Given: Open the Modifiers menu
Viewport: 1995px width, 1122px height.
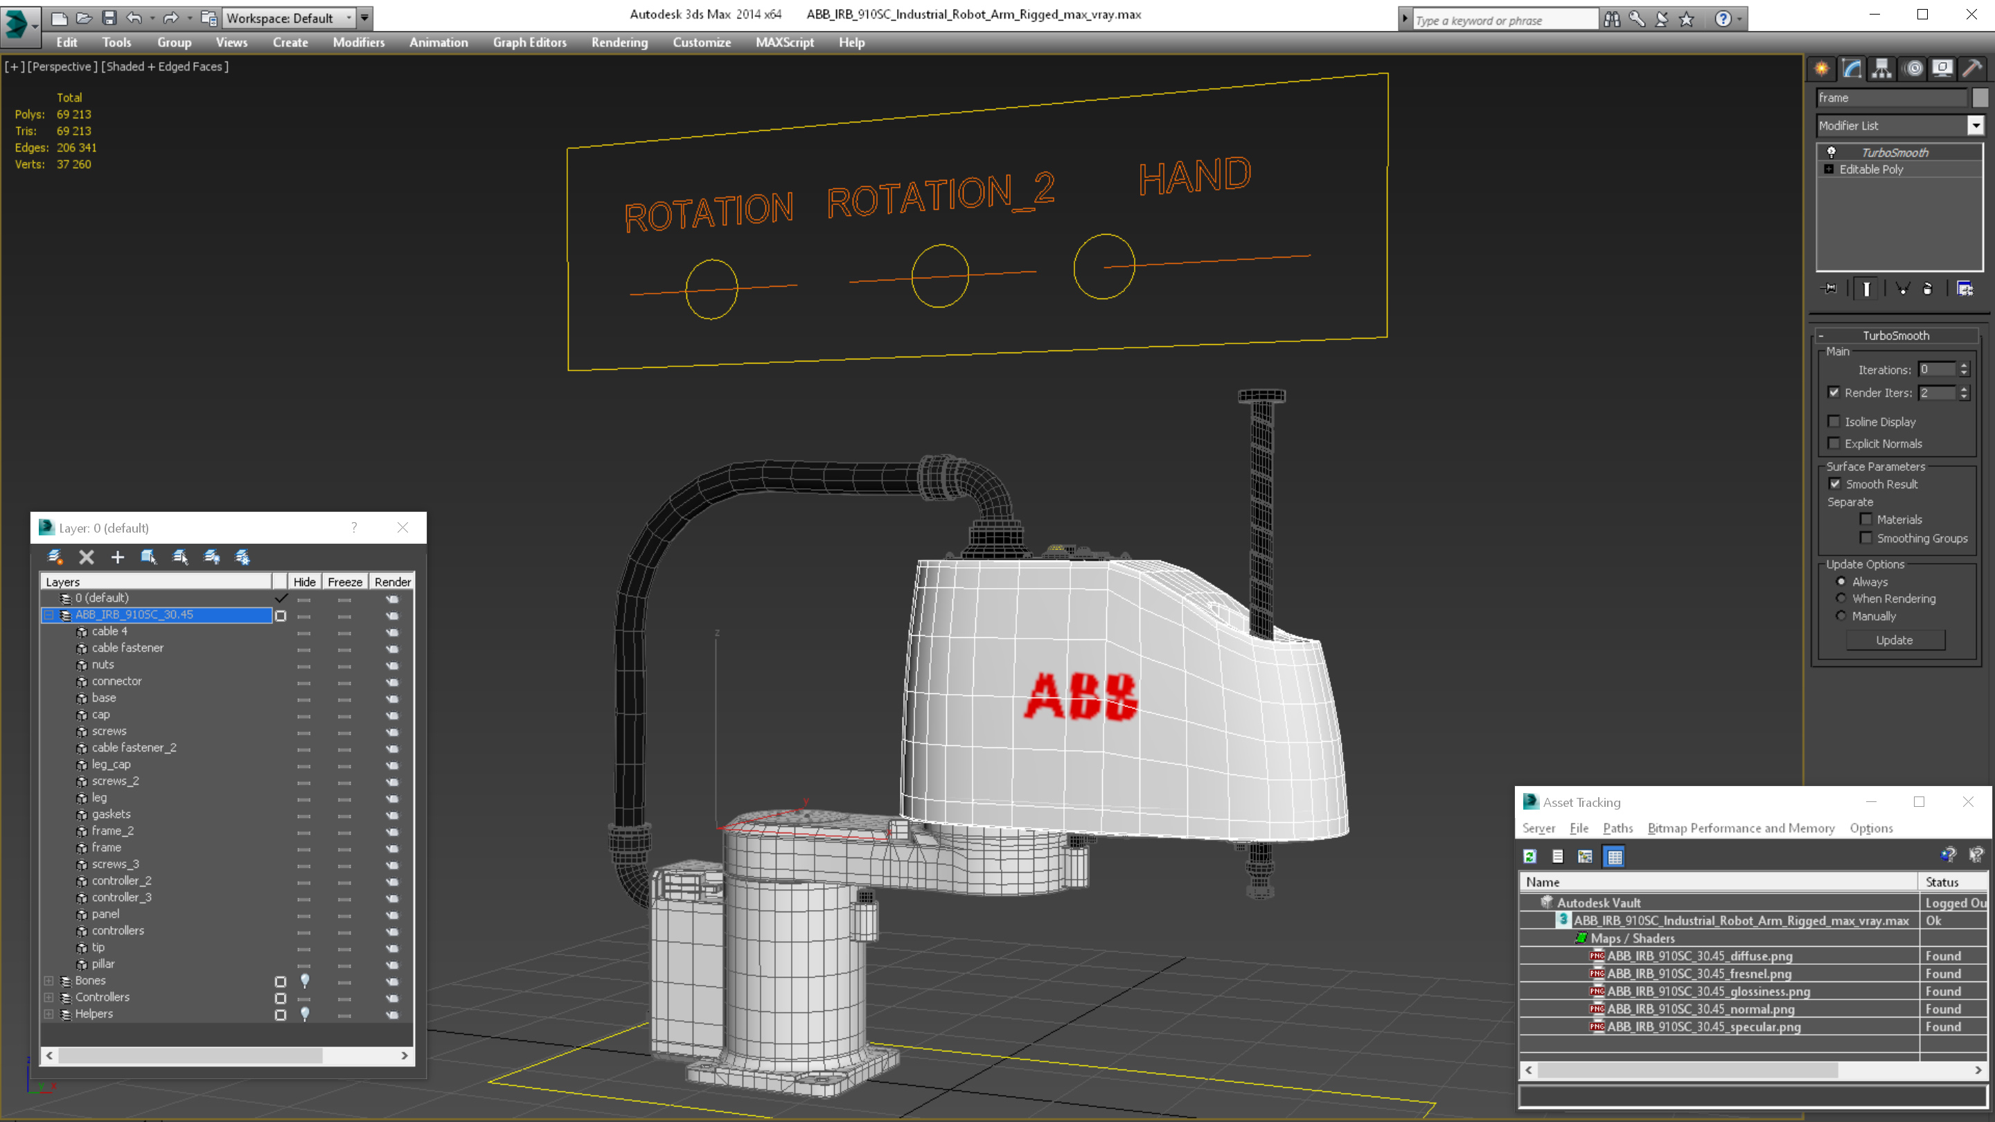Looking at the screenshot, I should pos(359,42).
